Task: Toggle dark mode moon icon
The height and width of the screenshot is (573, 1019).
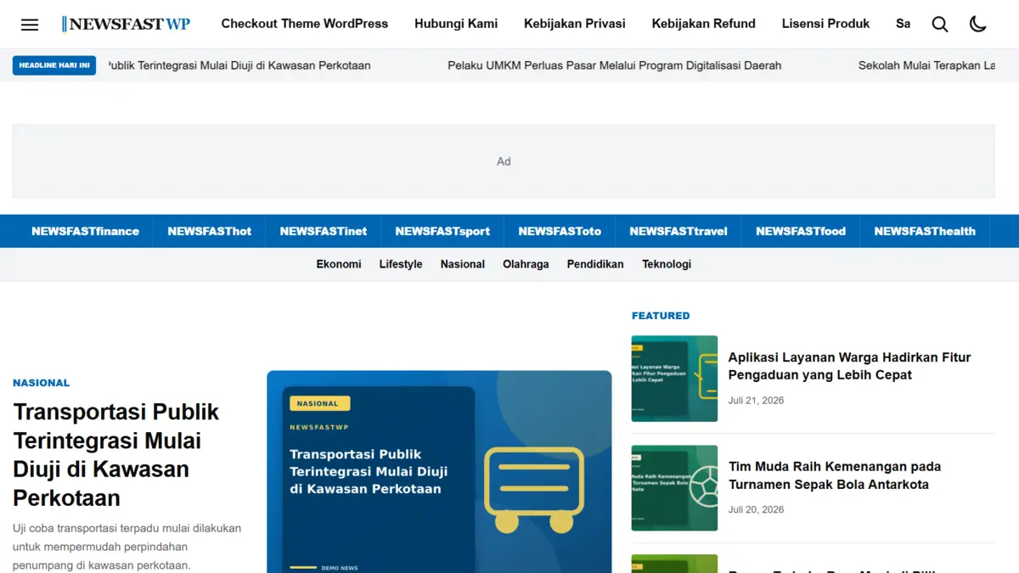Action: pyautogui.click(x=978, y=25)
